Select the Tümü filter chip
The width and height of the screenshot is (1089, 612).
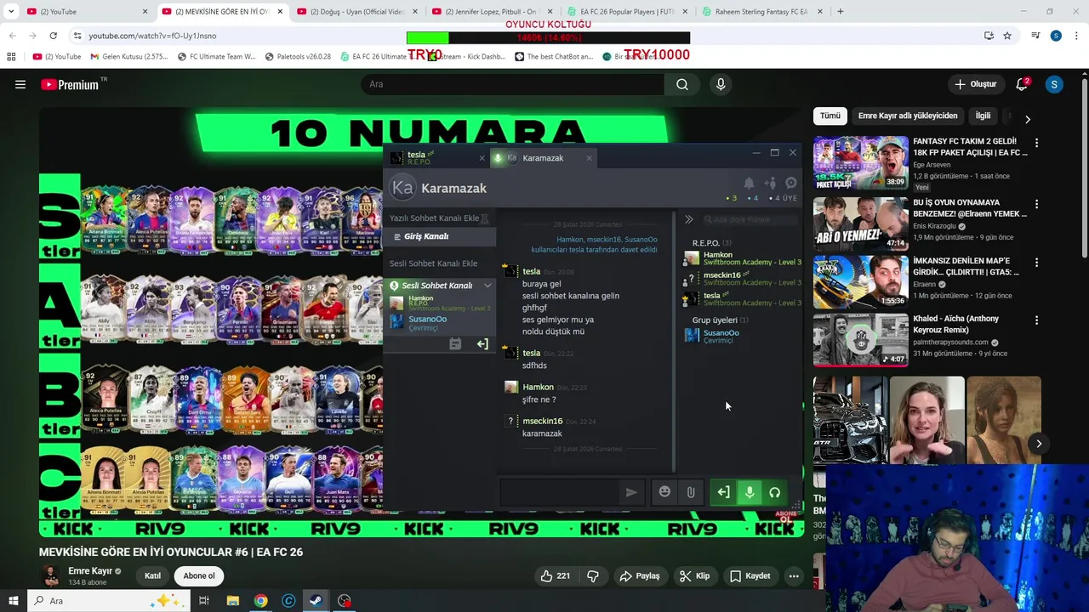click(x=830, y=116)
